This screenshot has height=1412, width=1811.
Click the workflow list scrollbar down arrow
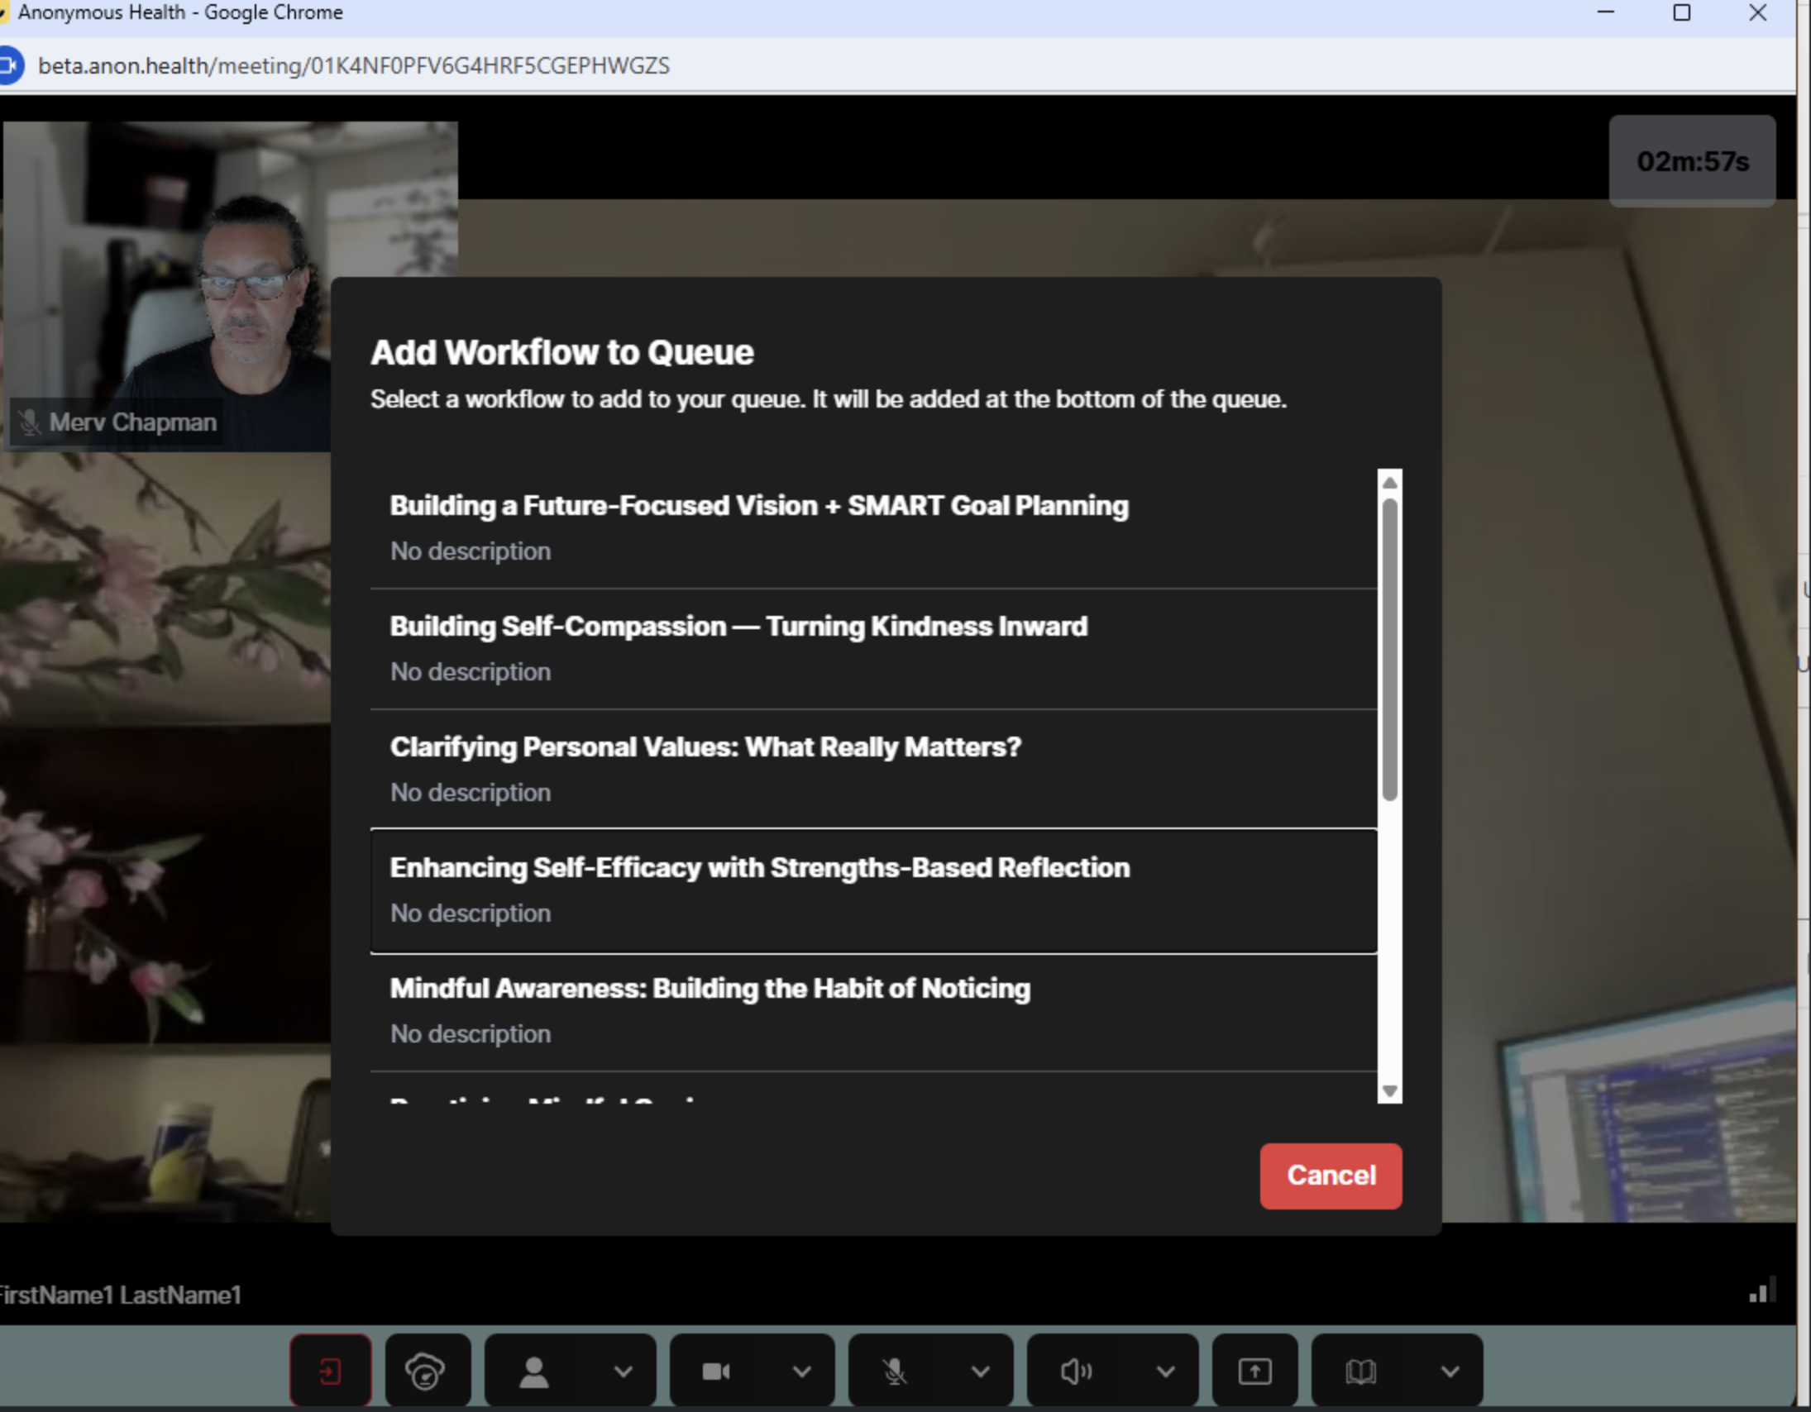[x=1390, y=1091]
